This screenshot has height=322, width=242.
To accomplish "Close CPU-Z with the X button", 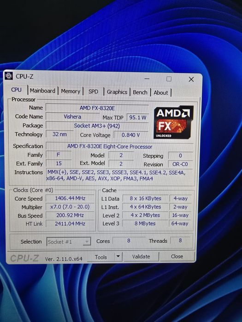I will 191,79.
